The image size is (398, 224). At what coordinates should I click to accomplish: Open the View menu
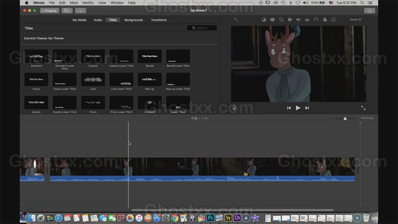point(102,3)
